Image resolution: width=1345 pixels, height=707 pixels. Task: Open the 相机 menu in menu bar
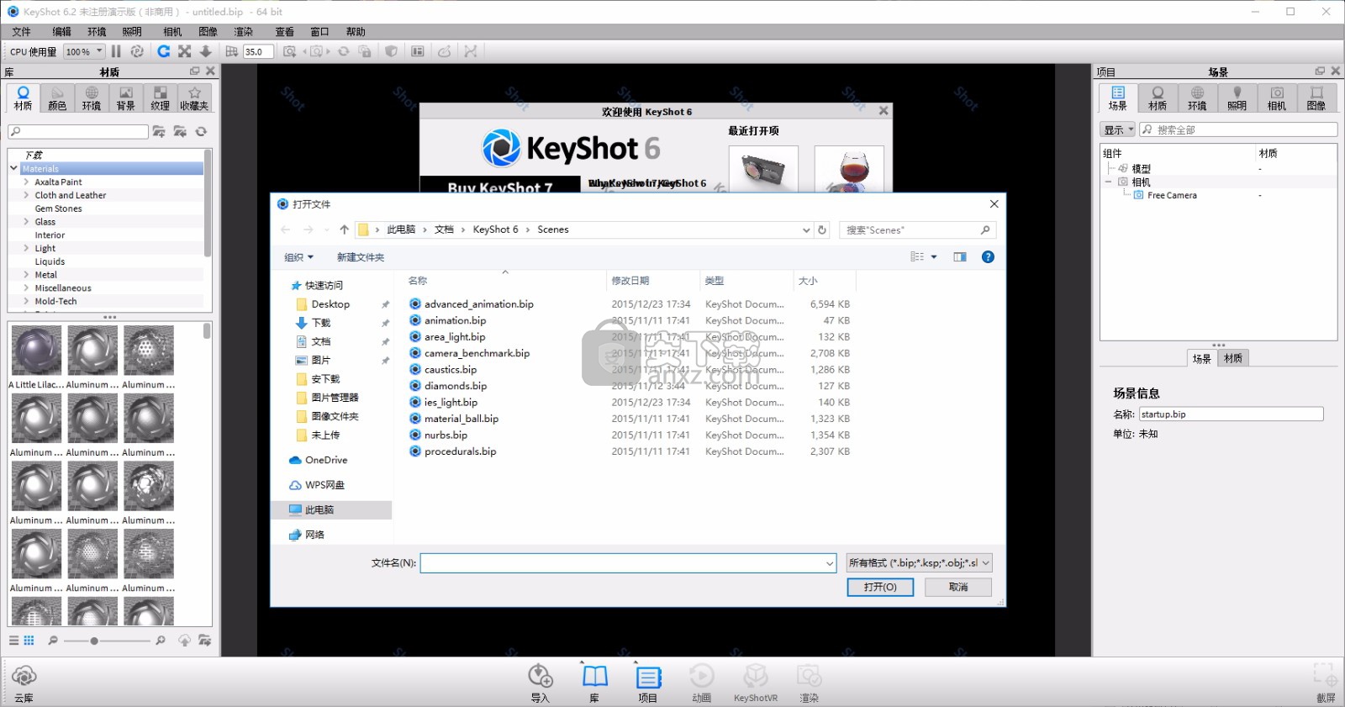(x=172, y=32)
